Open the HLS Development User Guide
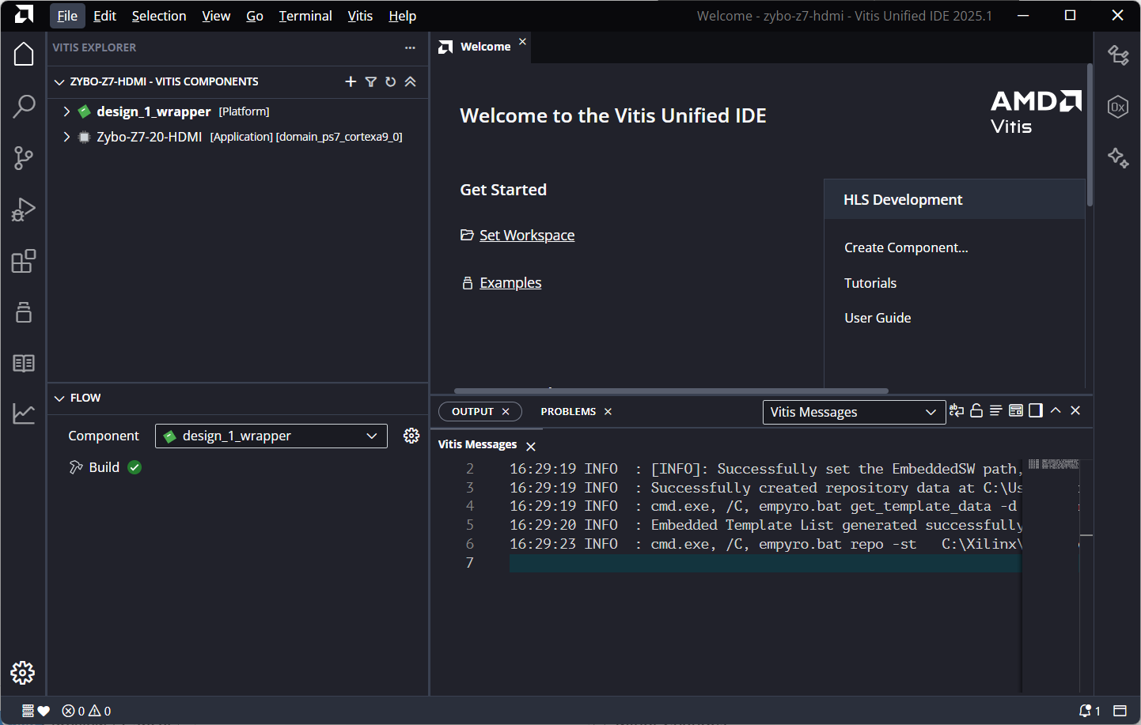The image size is (1141, 725). click(x=878, y=318)
